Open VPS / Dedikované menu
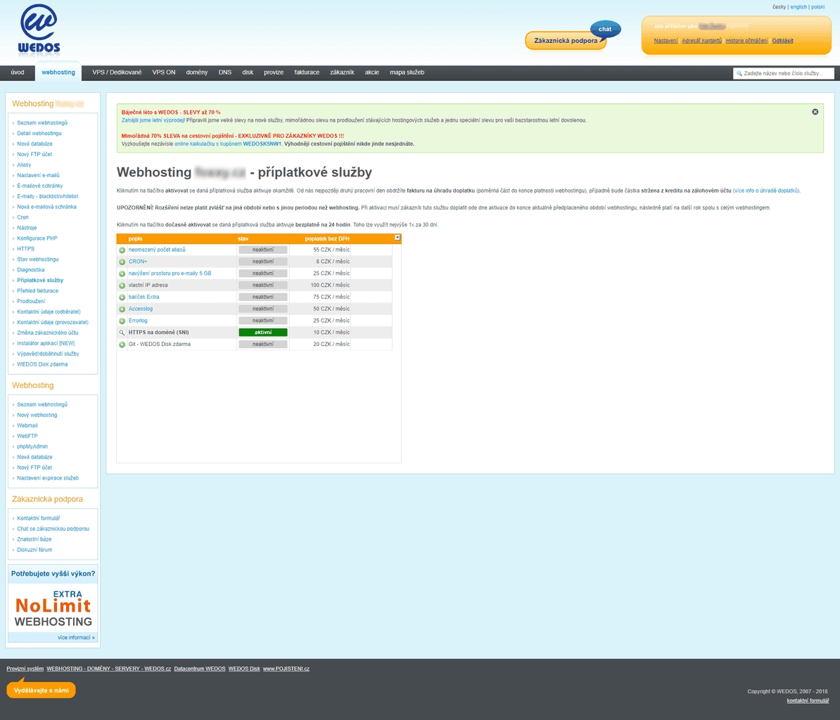The height and width of the screenshot is (720, 840). pyautogui.click(x=117, y=72)
